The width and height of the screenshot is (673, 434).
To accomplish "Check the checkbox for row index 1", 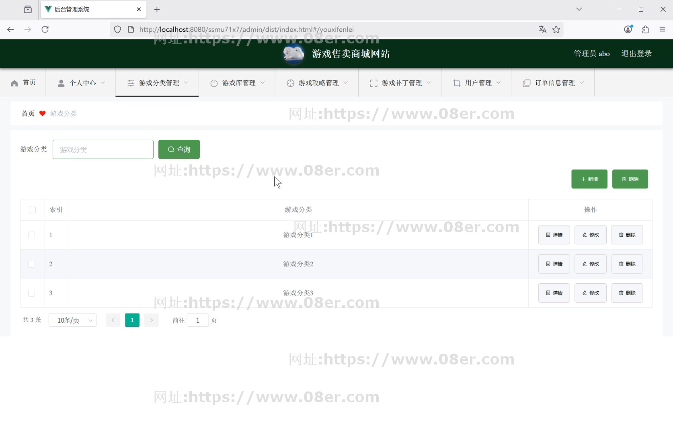I will tap(31, 235).
